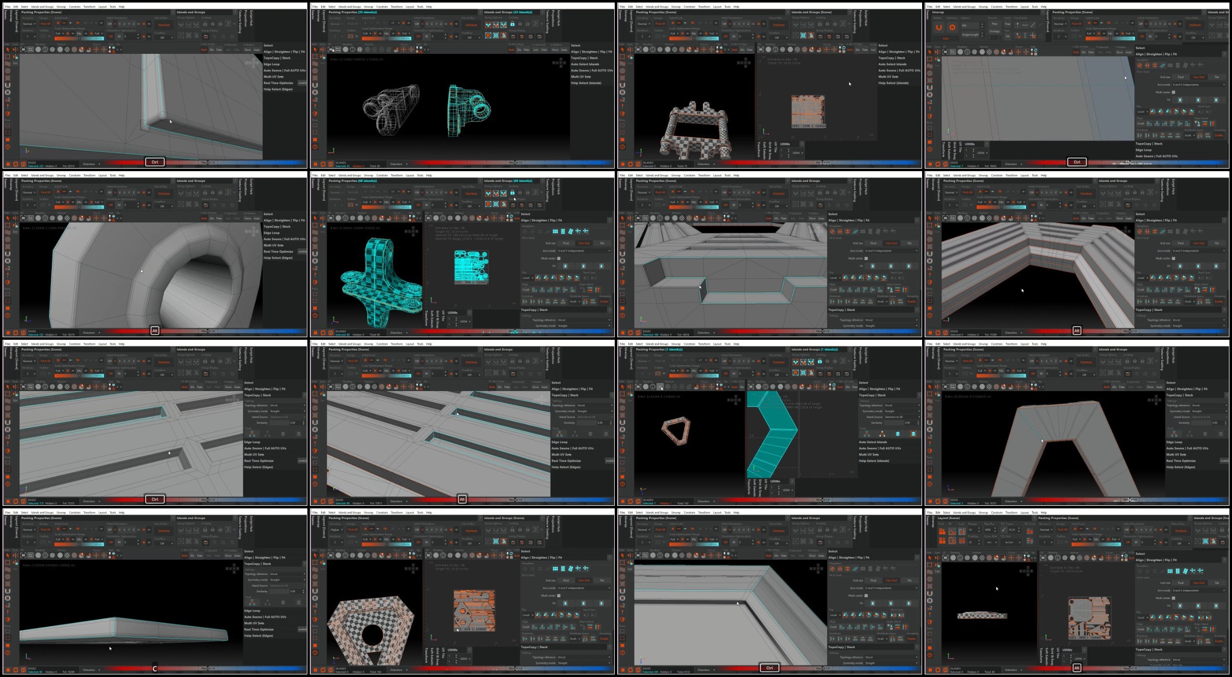The width and height of the screenshot is (1232, 677).
Task: Click the shield icon in the trapezoid-arch frame's left toolbar
Action: [930, 450]
